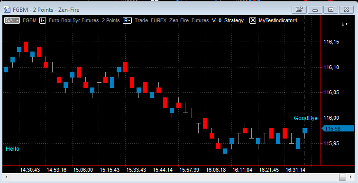Open the instrument 'I' dropdown button
358x183 pixels.
tap(43, 20)
